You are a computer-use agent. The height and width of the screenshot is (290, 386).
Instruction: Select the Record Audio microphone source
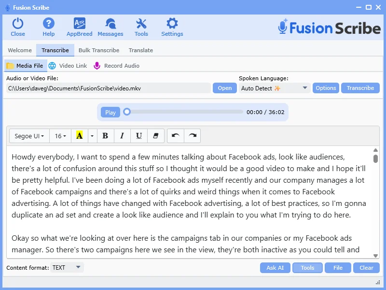[117, 66]
